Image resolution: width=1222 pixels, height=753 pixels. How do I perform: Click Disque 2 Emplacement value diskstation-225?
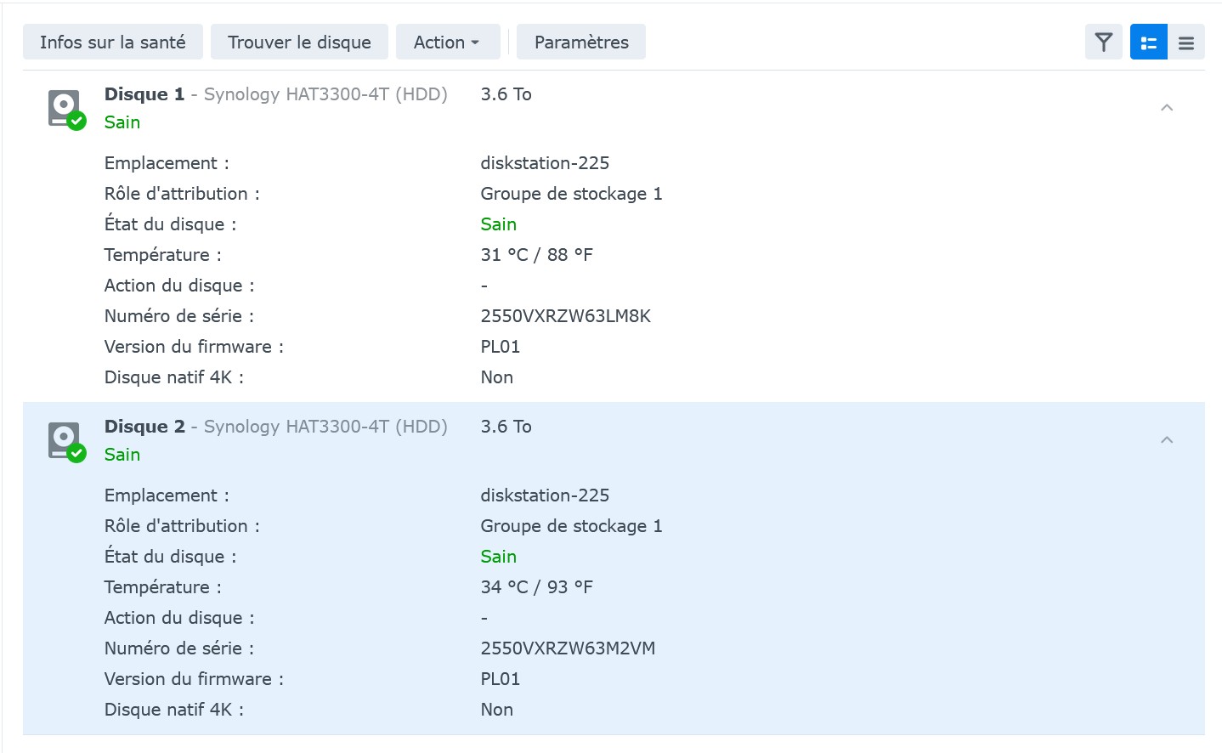(546, 495)
